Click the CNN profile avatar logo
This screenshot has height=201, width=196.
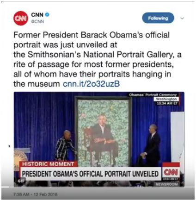[21, 18]
